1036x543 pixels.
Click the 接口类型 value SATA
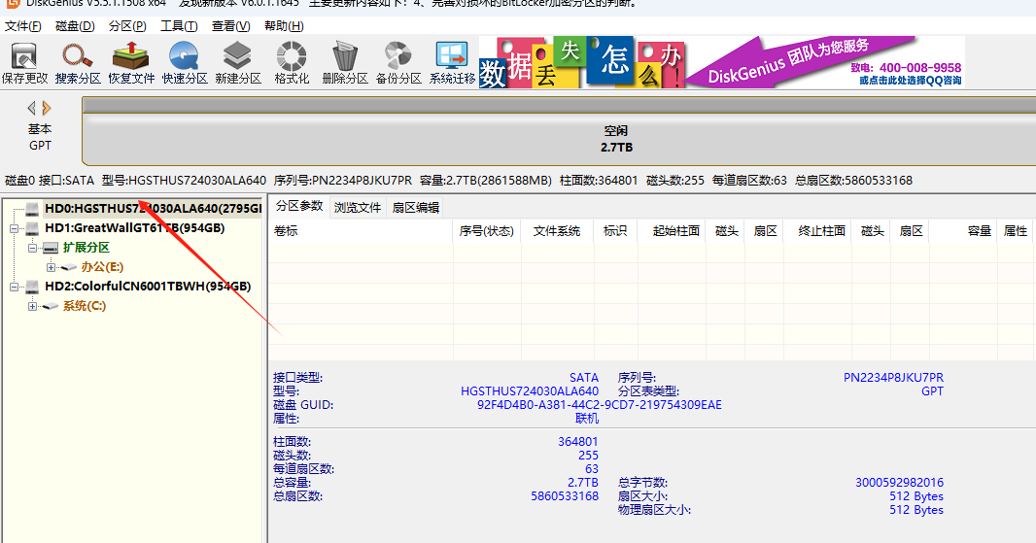point(584,378)
